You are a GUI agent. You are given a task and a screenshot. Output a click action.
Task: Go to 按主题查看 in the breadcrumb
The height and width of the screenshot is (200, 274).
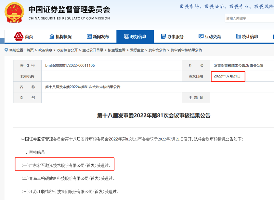[x=116, y=50]
